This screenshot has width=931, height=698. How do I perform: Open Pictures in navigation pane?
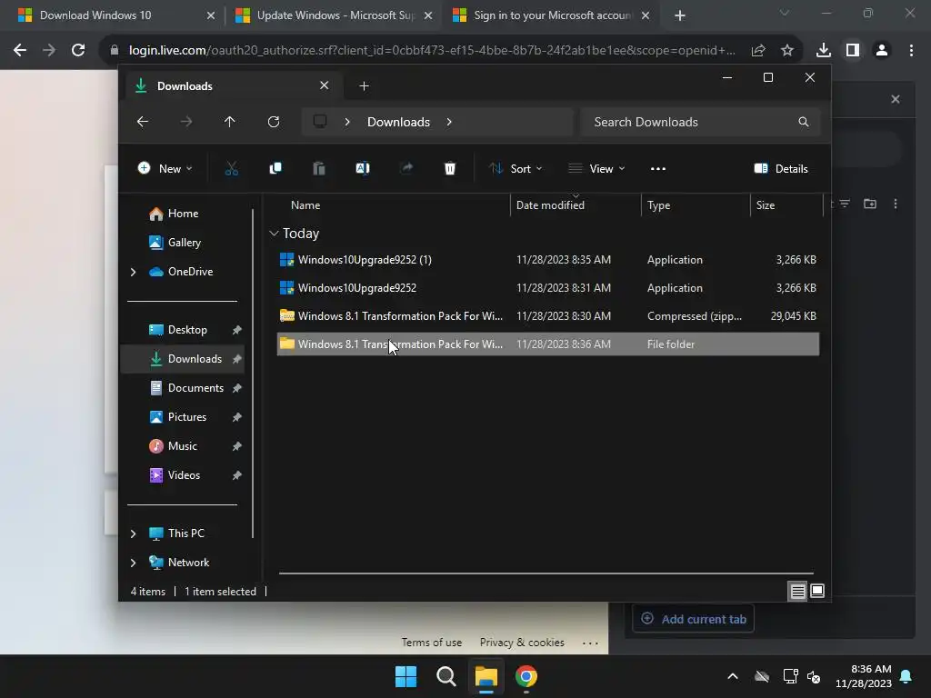[x=187, y=417]
